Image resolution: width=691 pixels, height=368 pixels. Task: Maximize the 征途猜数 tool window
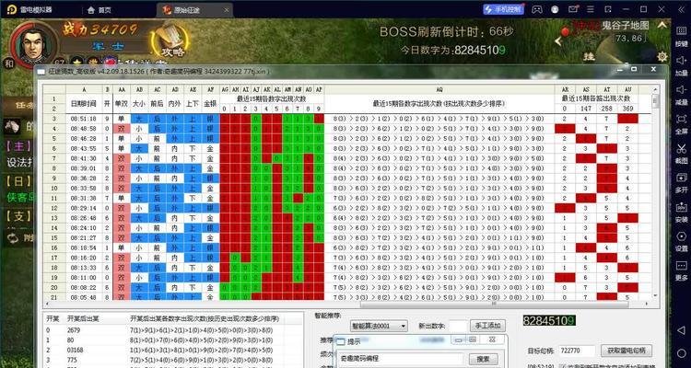[x=634, y=70]
